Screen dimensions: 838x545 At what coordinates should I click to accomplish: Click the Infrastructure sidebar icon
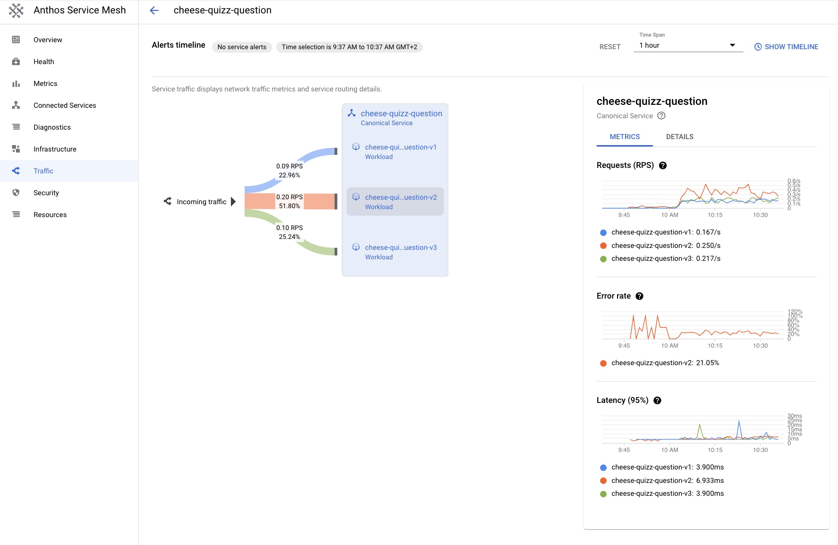point(16,149)
